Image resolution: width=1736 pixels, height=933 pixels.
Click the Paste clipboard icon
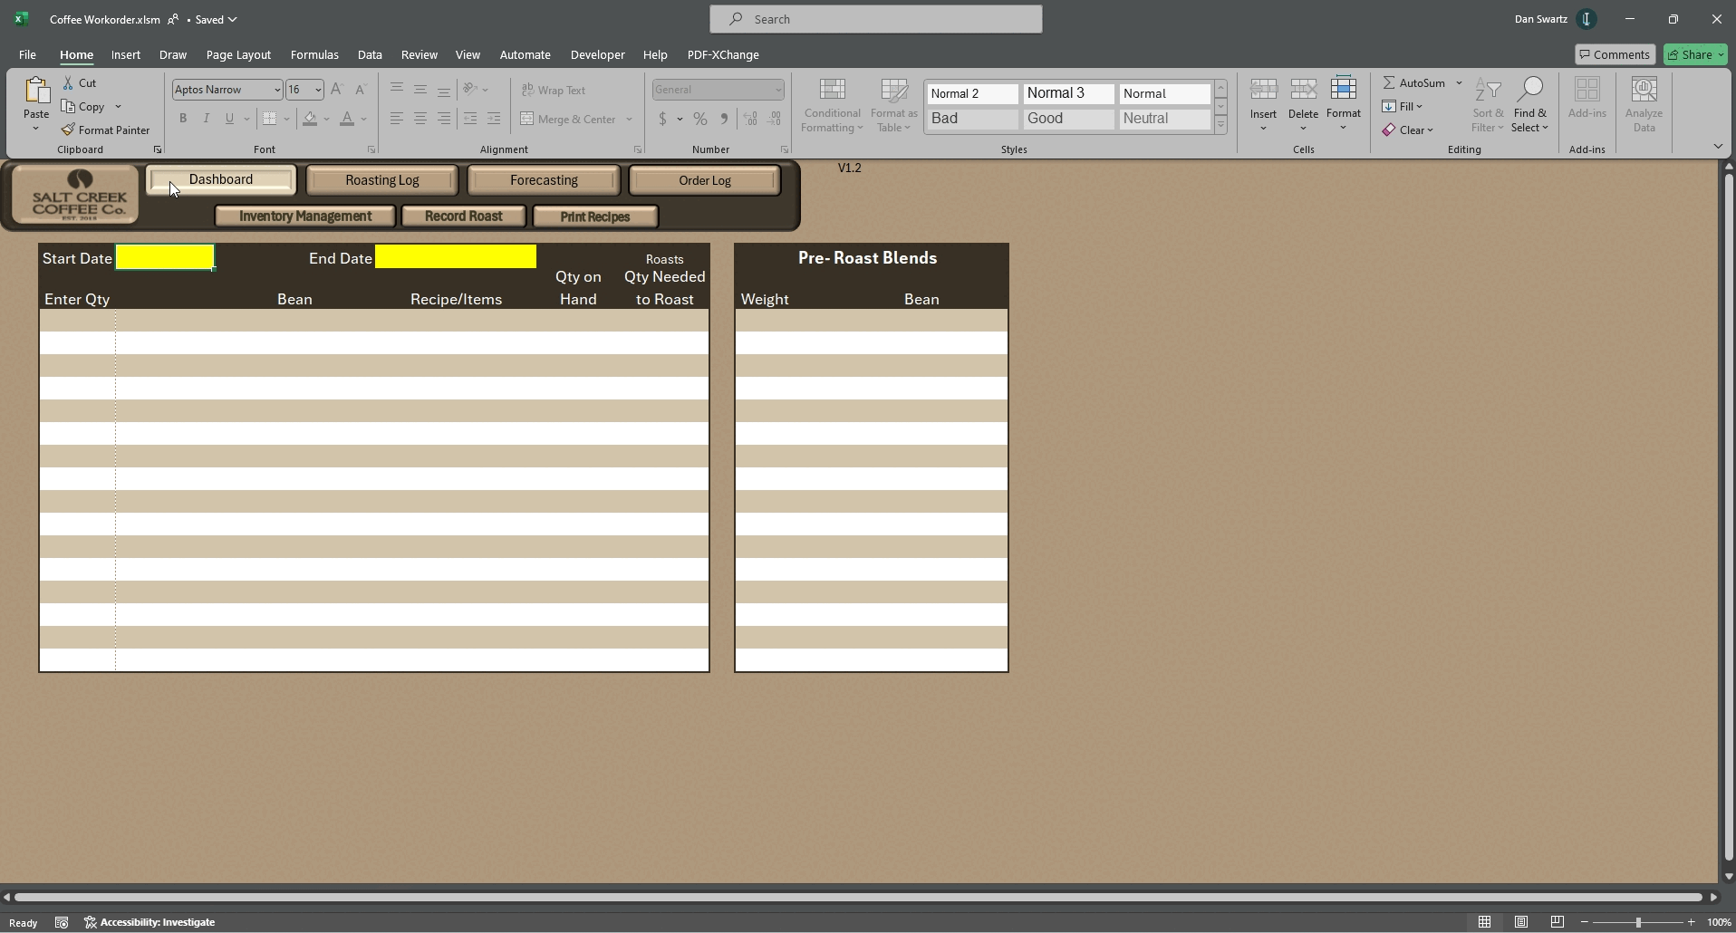point(36,91)
